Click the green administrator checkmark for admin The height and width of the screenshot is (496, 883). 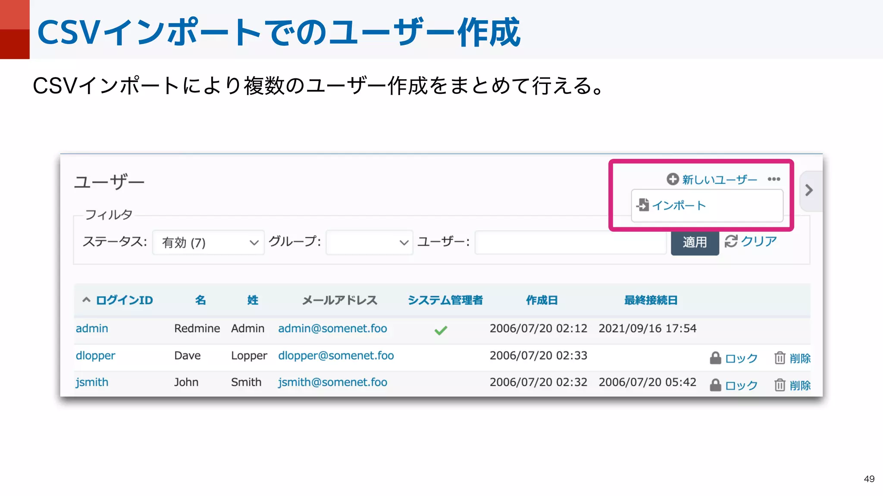click(441, 330)
